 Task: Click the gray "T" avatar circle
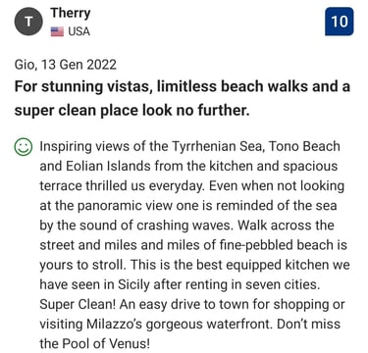(x=28, y=22)
